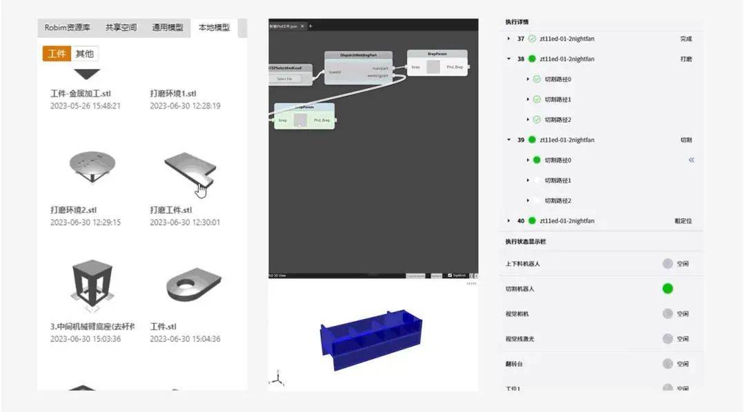Expand 切割路径1 under task 39
745x412 pixels.
pos(528,179)
